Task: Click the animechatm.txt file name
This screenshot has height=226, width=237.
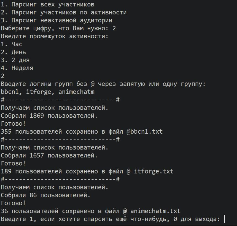Action: coord(155,211)
